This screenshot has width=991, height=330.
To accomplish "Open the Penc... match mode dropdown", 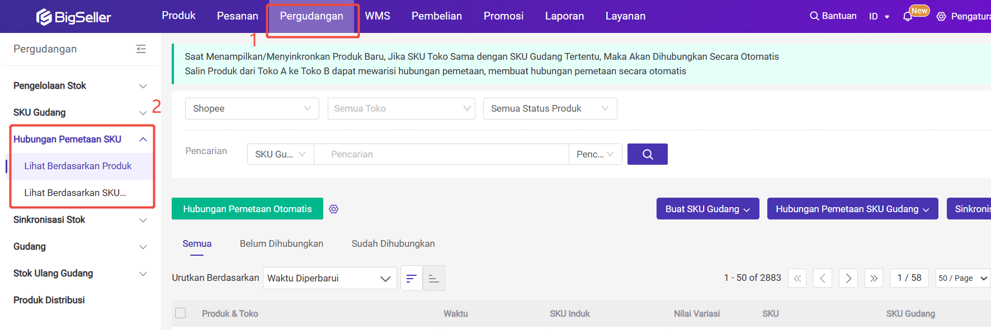I will [596, 154].
